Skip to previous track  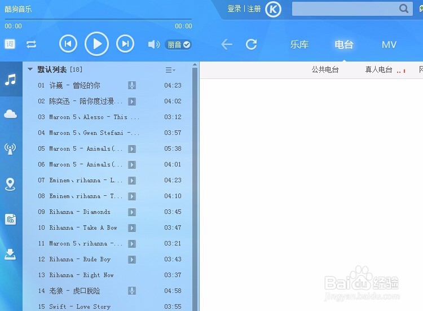pyautogui.click(x=68, y=43)
